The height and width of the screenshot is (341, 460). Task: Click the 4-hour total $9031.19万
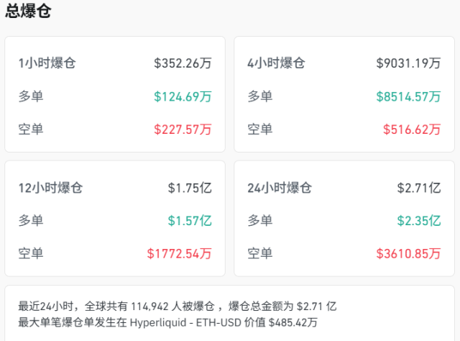click(x=408, y=63)
